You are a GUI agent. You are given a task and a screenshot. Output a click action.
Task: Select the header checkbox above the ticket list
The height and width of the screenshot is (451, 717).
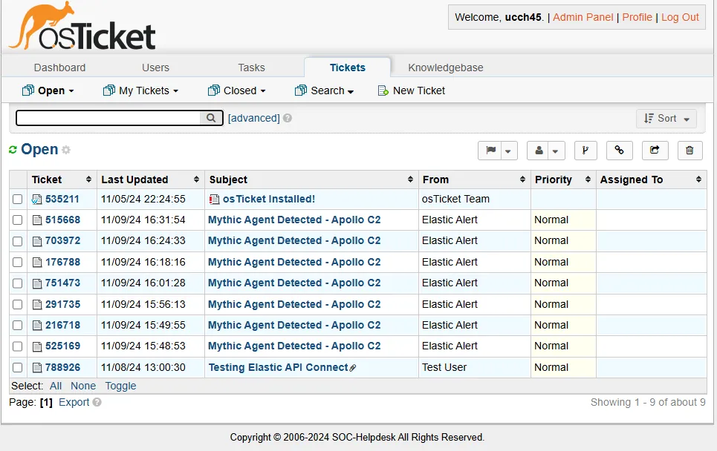(18, 179)
